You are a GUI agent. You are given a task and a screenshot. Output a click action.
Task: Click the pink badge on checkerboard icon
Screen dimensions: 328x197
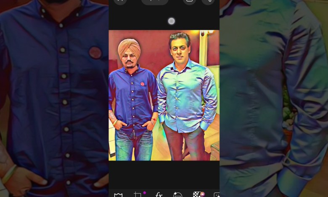[x=203, y=194]
